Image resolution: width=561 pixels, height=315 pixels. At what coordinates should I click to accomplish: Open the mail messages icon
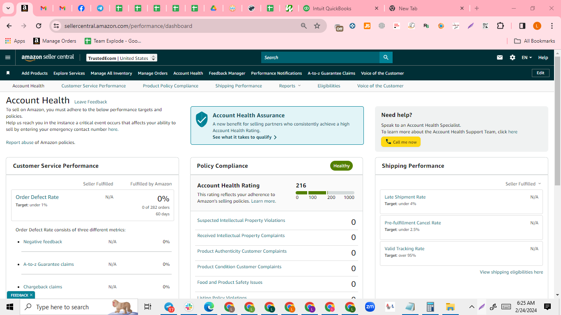[500, 57]
